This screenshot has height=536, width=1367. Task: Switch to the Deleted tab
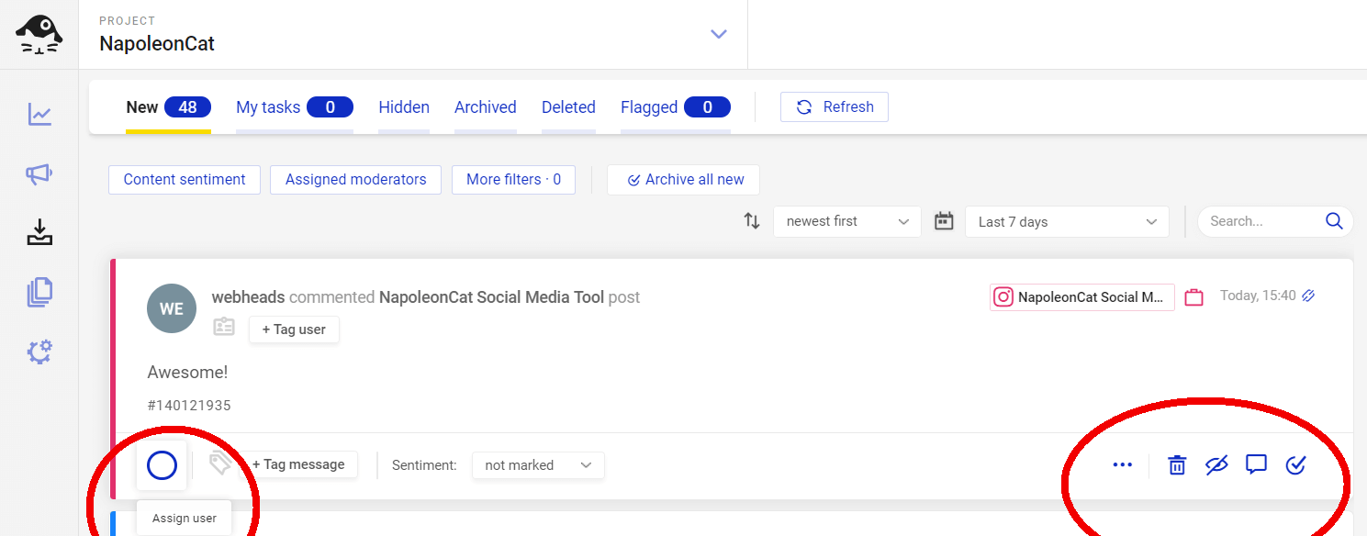click(x=568, y=107)
